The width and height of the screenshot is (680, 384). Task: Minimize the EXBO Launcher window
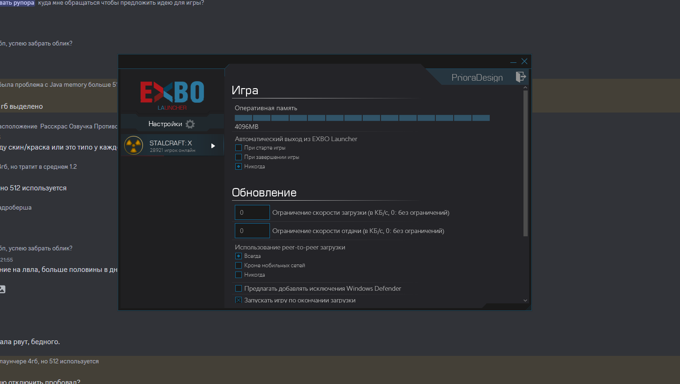(513, 62)
